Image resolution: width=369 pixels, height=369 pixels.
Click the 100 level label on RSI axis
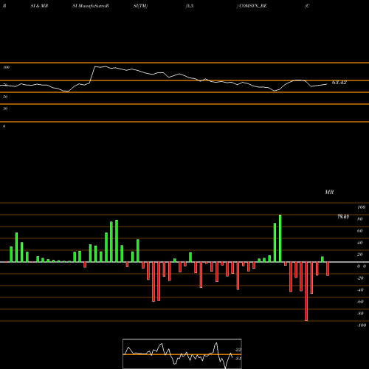click(7, 67)
